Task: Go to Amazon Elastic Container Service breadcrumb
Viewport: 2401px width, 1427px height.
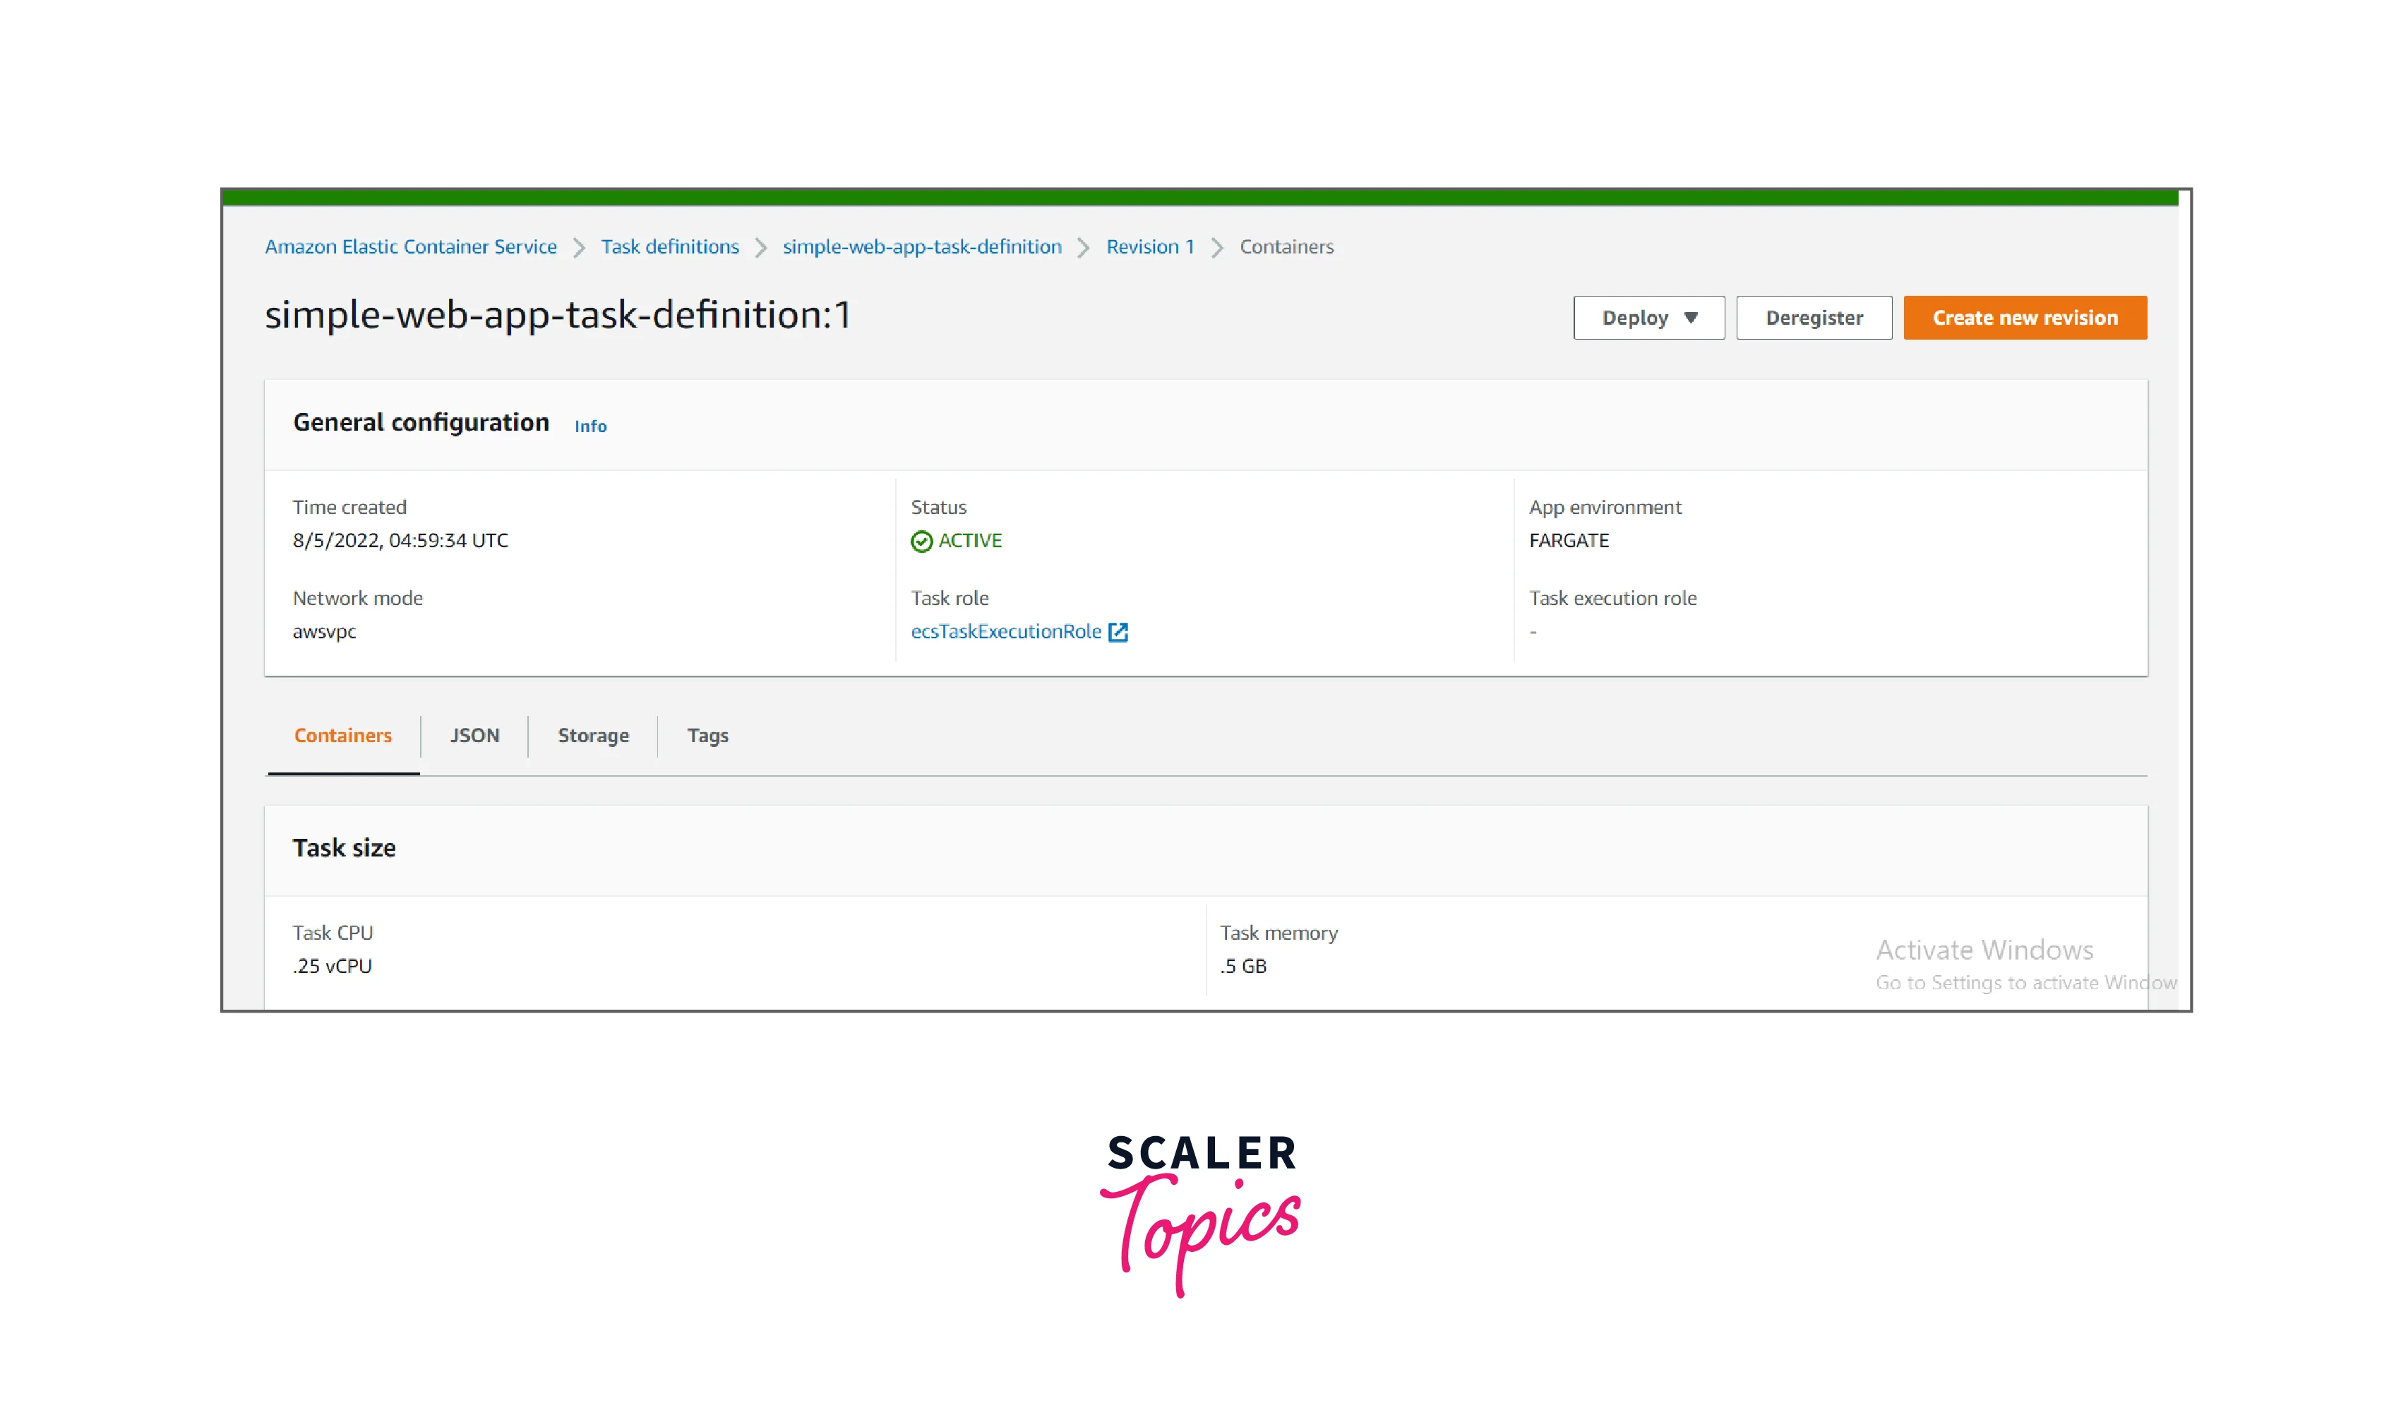Action: (410, 247)
